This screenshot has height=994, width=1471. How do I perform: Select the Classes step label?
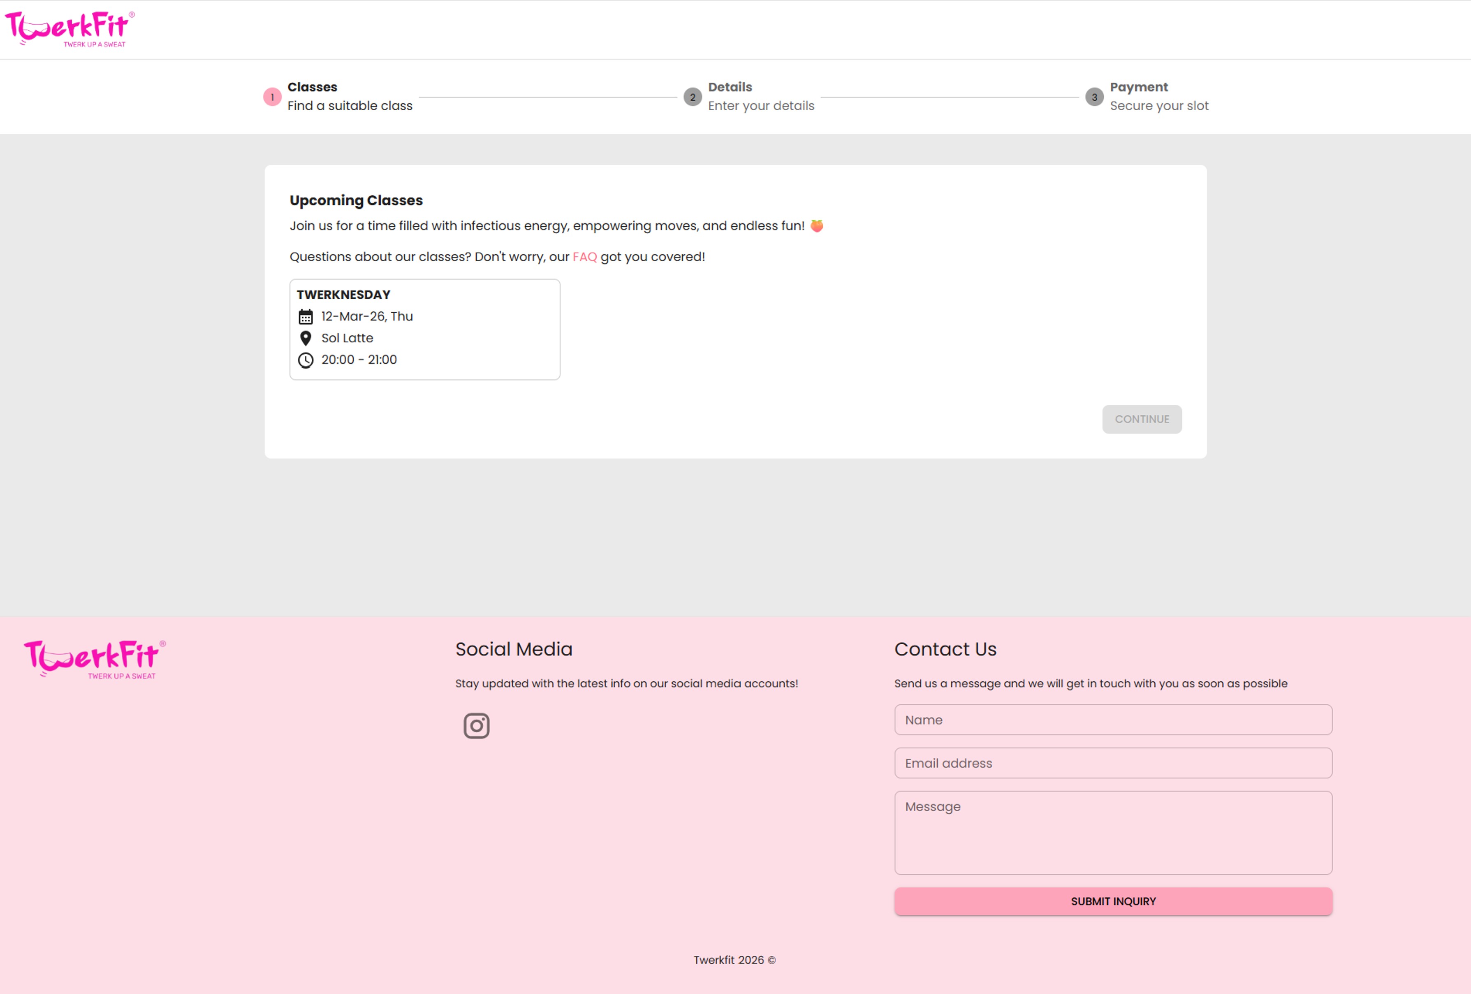[x=312, y=87]
